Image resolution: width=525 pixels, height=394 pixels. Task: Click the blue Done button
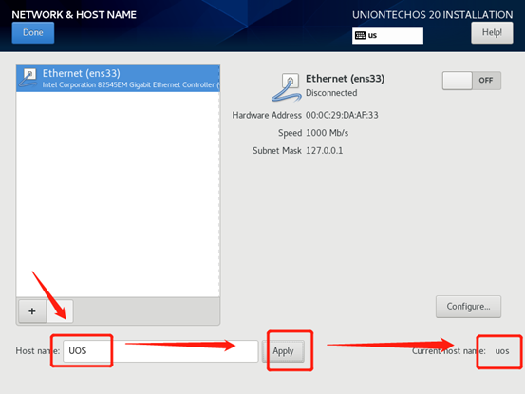click(33, 33)
